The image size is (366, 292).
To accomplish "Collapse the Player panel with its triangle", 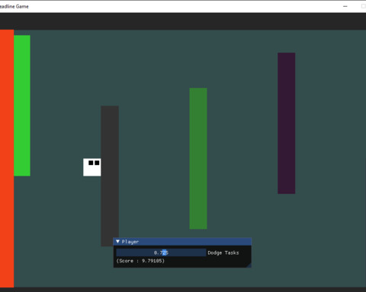I will tap(117, 241).
